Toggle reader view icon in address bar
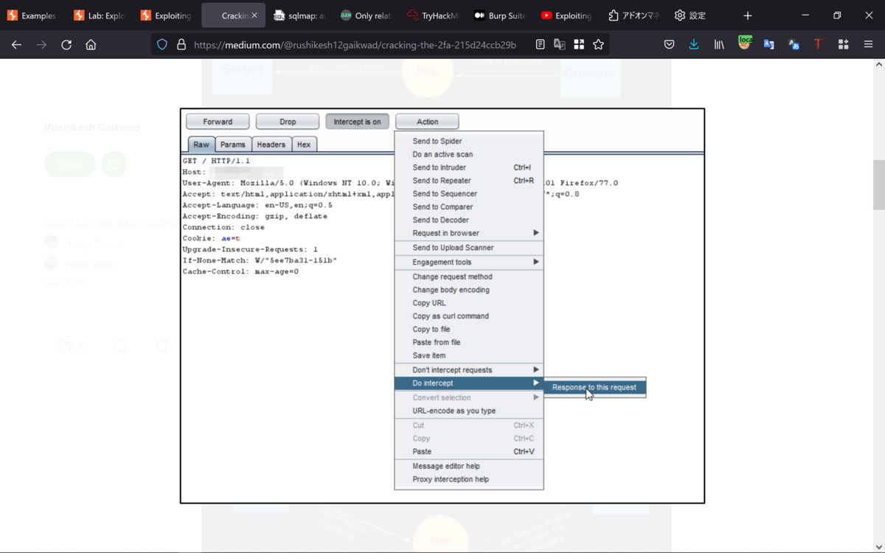885x553 pixels. pyautogui.click(x=541, y=45)
